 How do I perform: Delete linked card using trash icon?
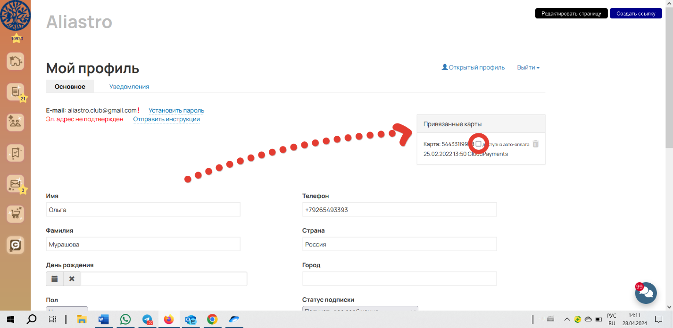click(535, 144)
